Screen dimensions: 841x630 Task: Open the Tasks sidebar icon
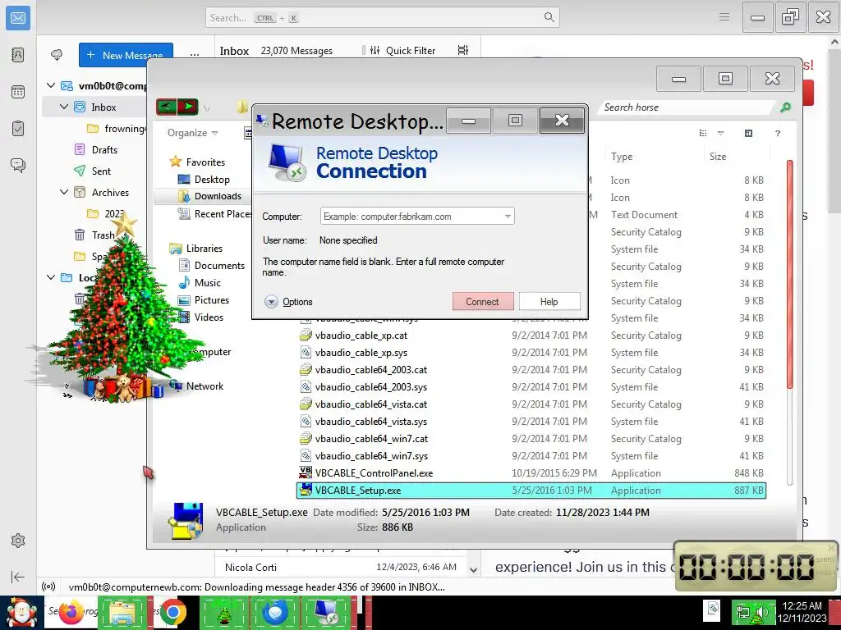[18, 128]
